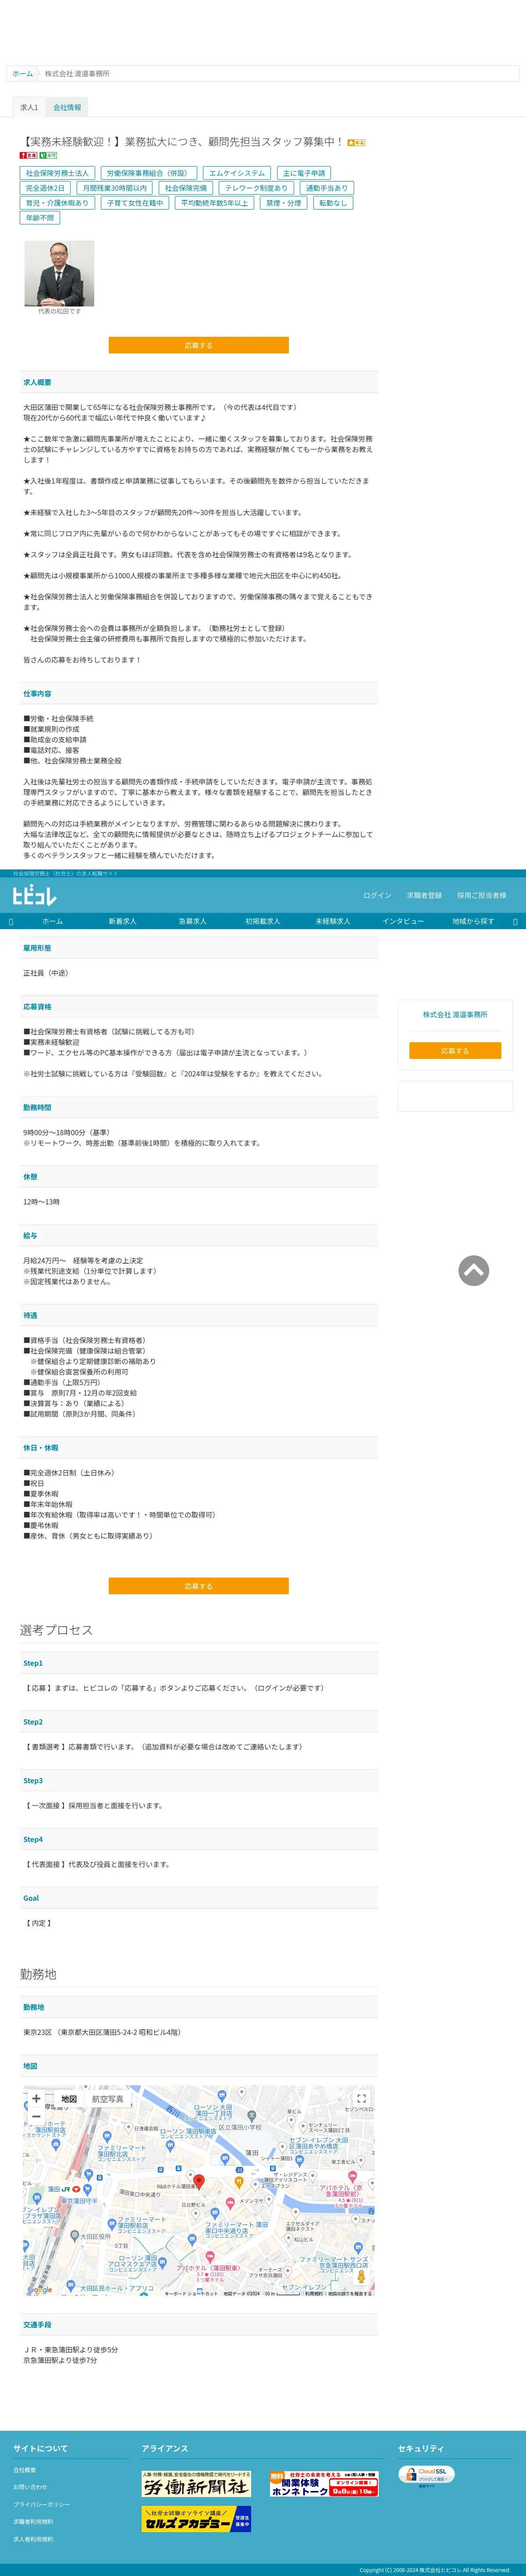Switch the map to 地図 view
Image resolution: width=526 pixels, height=2576 pixels.
(69, 2099)
